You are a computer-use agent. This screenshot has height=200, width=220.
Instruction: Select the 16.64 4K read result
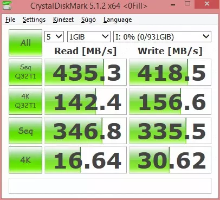coord(86,160)
